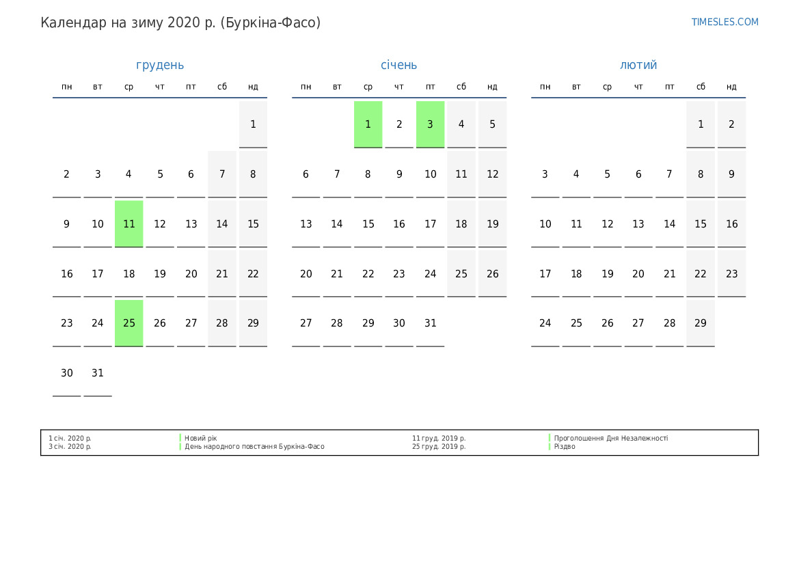Select highlighted December 25 Christmas date
This screenshot has width=799, height=565.
[x=129, y=323]
